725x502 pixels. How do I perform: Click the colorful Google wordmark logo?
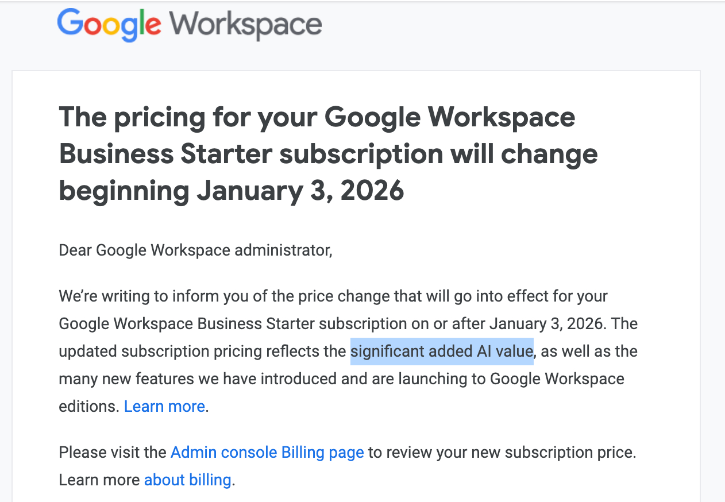(109, 25)
